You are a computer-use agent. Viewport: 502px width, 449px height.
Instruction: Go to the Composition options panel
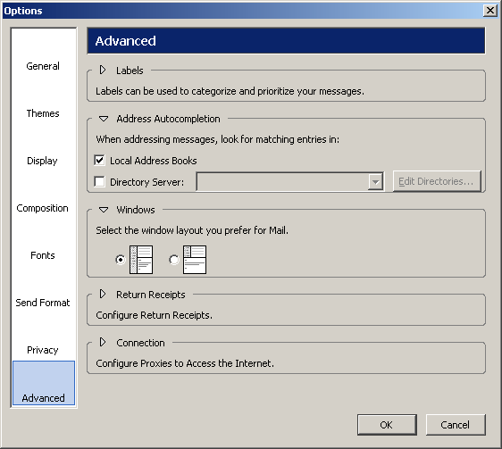click(x=43, y=208)
